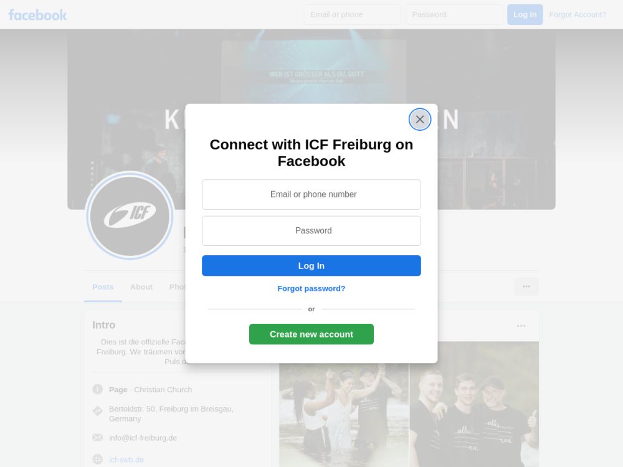This screenshot has width=623, height=467.
Task: Switch to the Posts tab
Action: [x=103, y=287]
